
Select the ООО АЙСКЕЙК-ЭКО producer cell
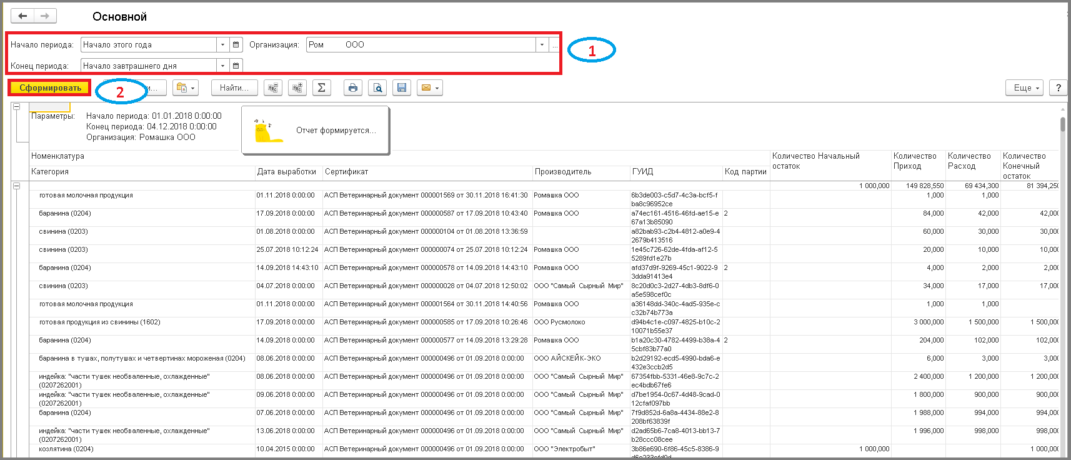[x=581, y=362]
